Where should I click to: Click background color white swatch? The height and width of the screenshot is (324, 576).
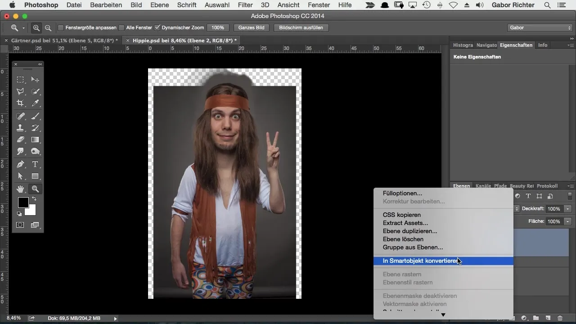(31, 211)
